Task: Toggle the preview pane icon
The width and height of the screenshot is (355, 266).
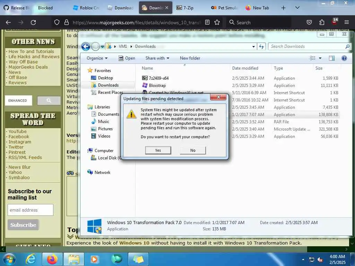Action: (332, 58)
